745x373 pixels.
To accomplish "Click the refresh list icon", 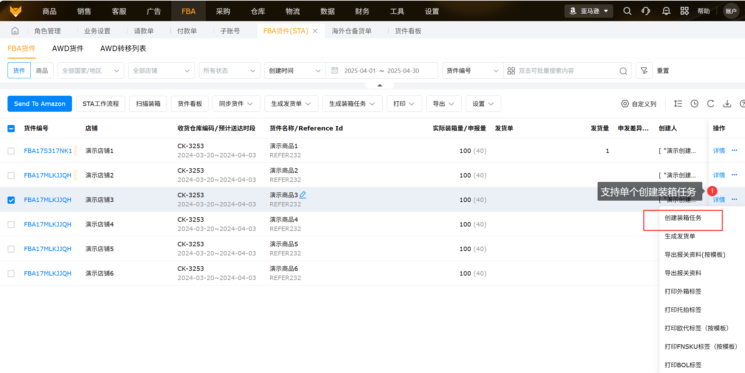I will pos(711,104).
